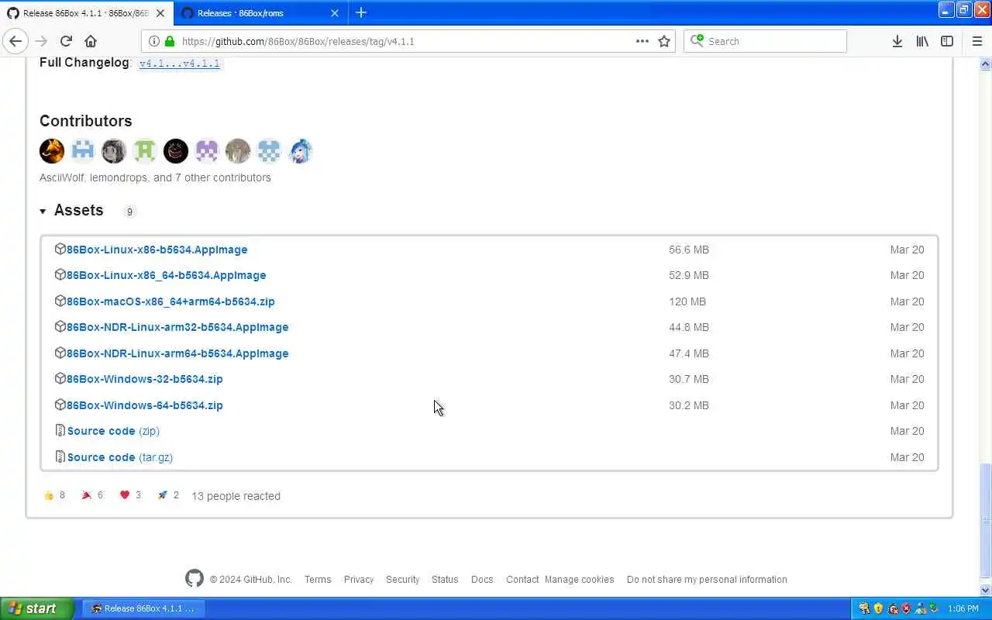Screen dimensions: 992x620
Task: Download 86Box-Windows-32-b5634.zip
Action: (x=145, y=379)
